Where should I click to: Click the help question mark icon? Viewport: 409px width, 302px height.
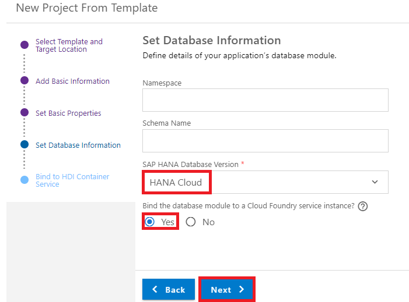point(362,206)
